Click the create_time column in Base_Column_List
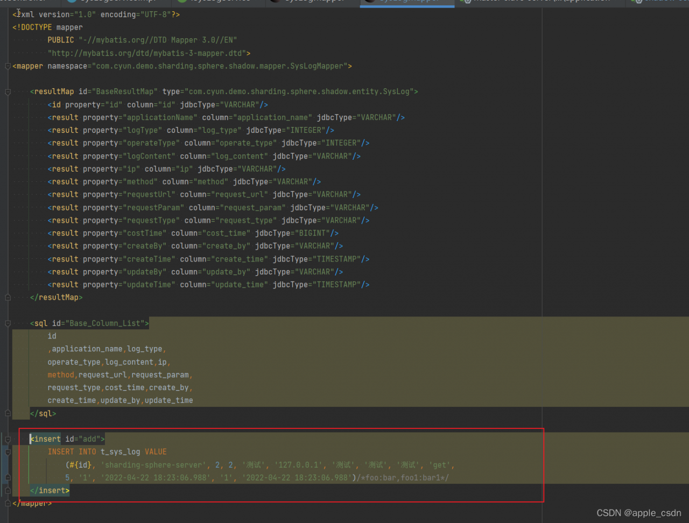 tap(71, 400)
